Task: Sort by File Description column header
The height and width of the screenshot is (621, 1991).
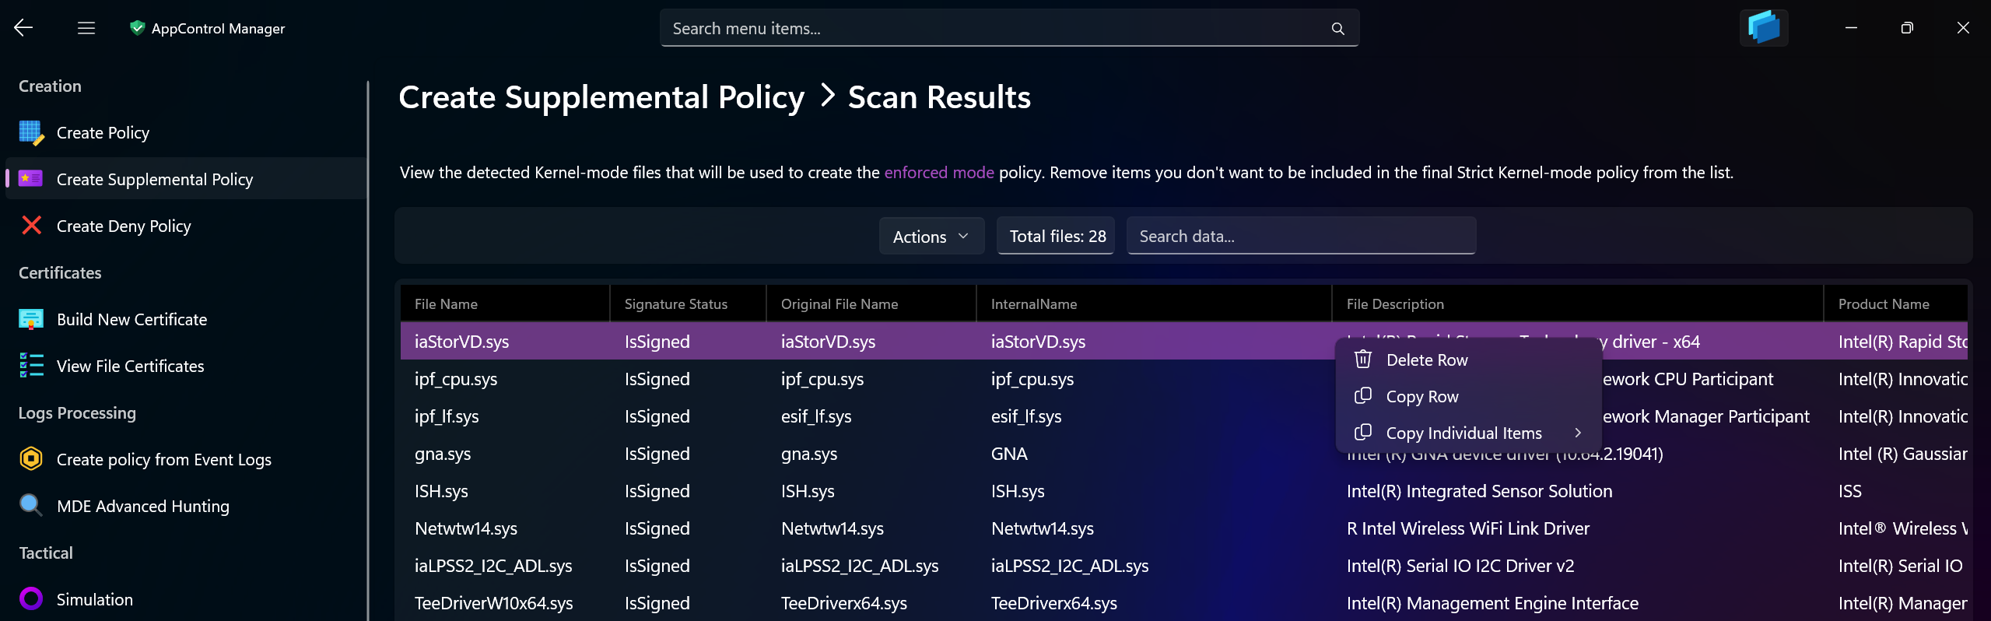Action: (1578, 303)
